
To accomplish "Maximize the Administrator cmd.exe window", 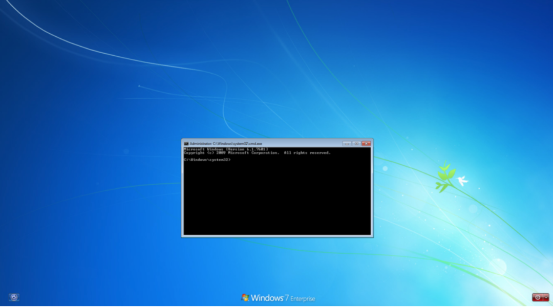I will coord(356,143).
